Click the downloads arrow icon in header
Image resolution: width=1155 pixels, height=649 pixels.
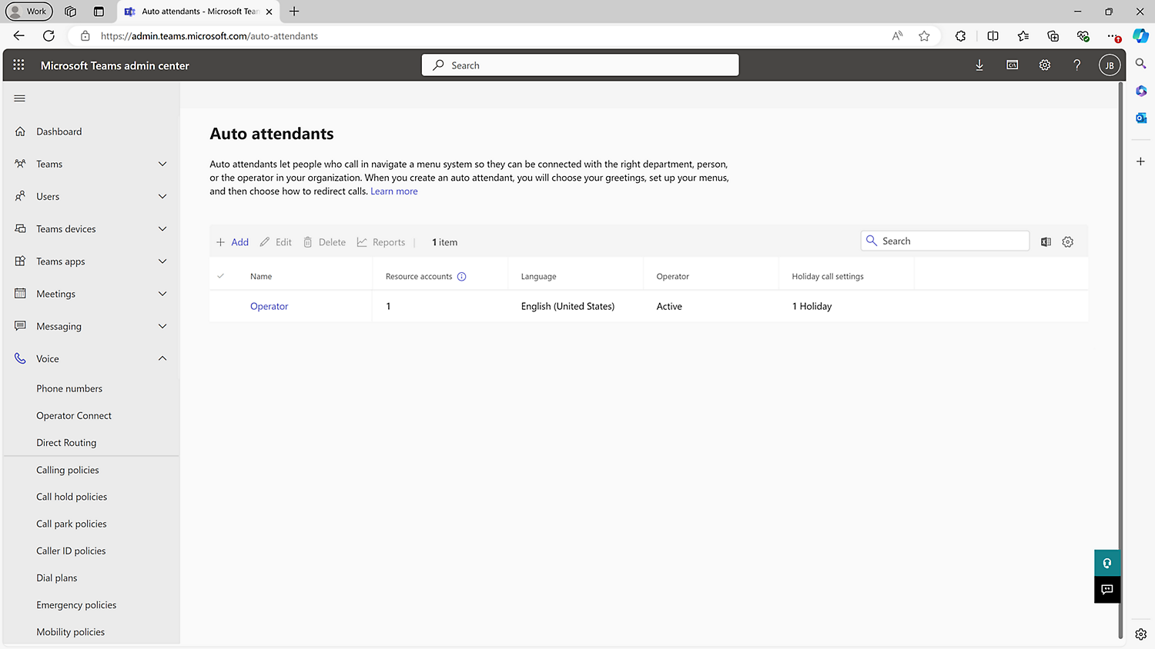tap(979, 65)
